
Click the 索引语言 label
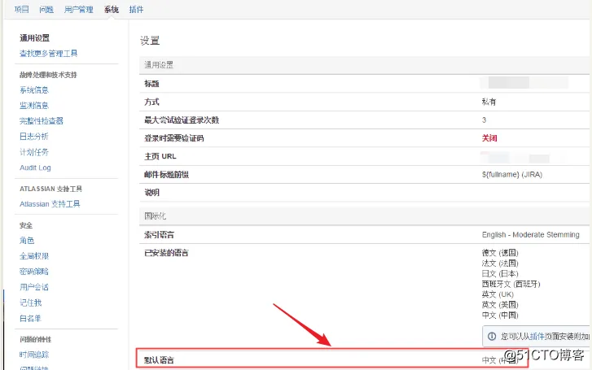tap(159, 234)
